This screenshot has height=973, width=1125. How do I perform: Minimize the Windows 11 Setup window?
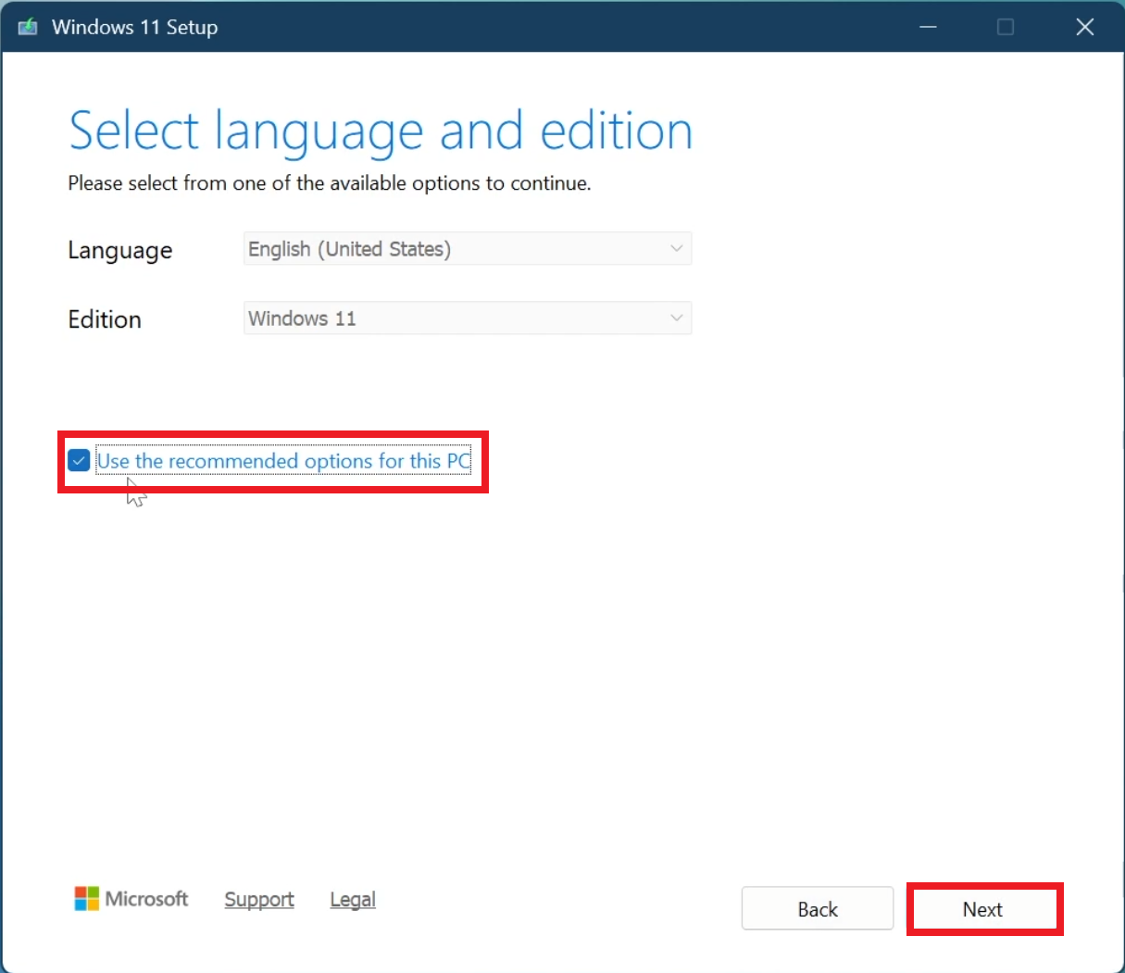pyautogui.click(x=928, y=27)
